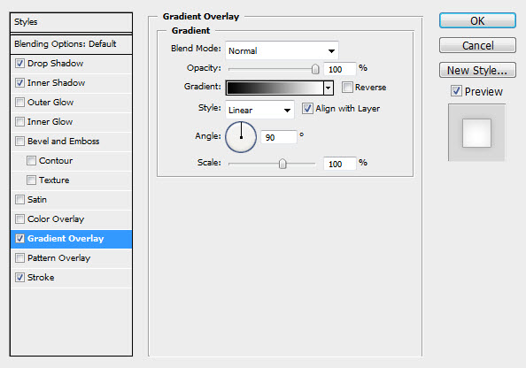Uncheck the Gradient Overlay checkbox

19,238
